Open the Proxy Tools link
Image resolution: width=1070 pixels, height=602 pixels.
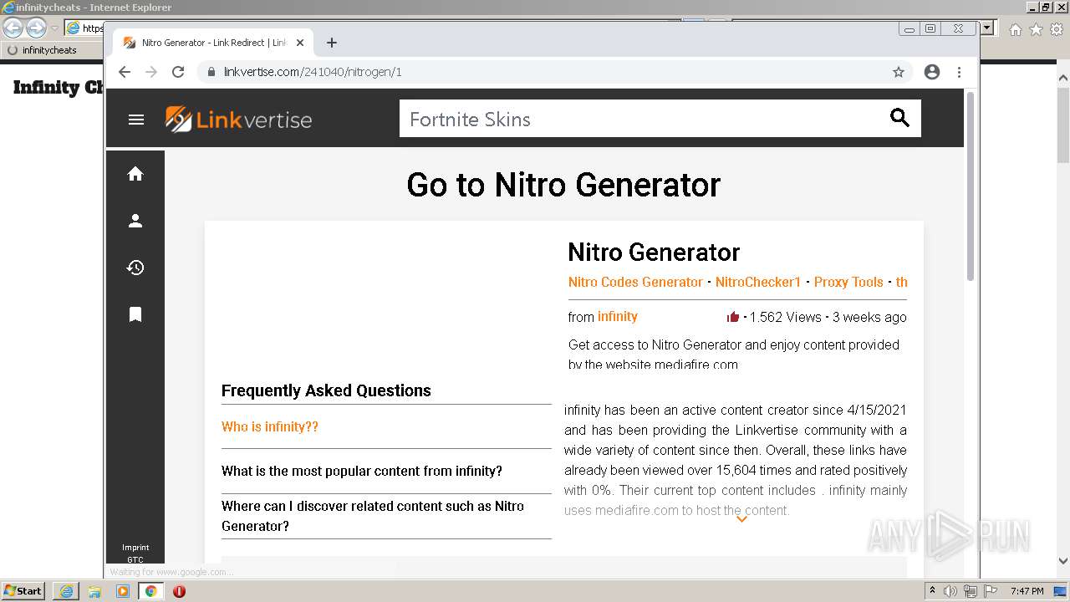pyautogui.click(x=848, y=282)
